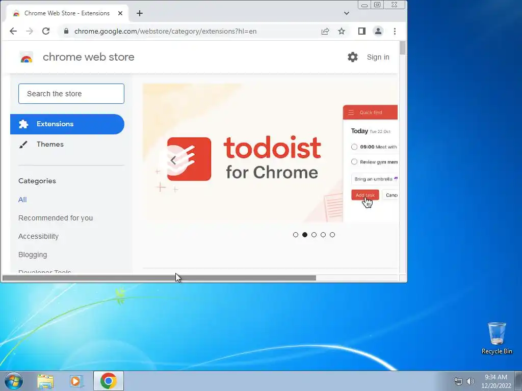Click the Show desktop strip

click(x=518, y=381)
